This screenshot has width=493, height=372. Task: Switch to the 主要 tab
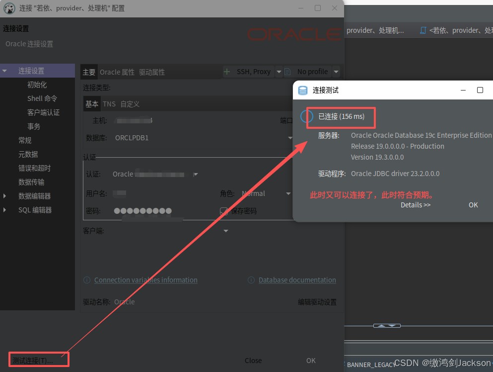pos(89,72)
